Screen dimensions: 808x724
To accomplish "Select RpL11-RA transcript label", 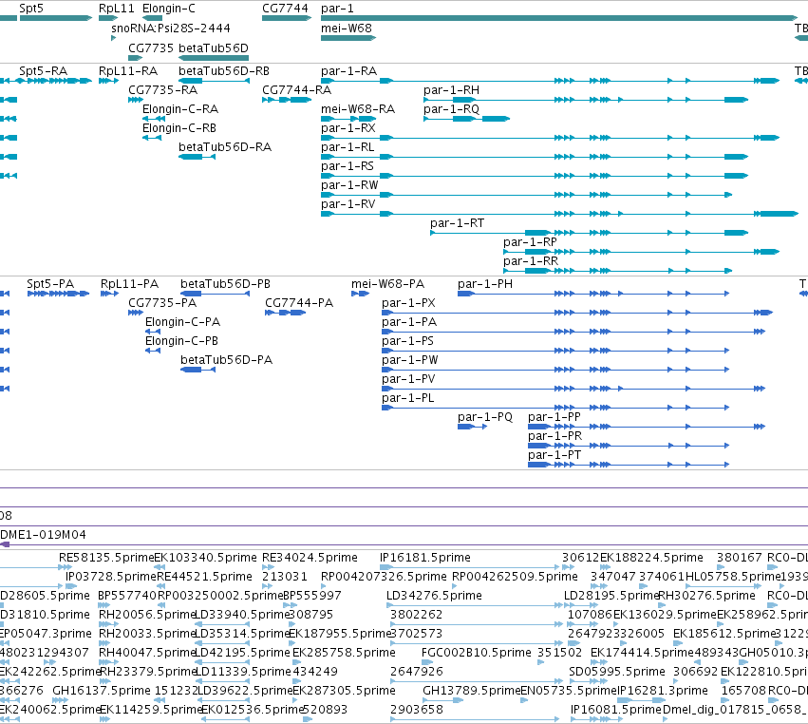I will coord(128,70).
